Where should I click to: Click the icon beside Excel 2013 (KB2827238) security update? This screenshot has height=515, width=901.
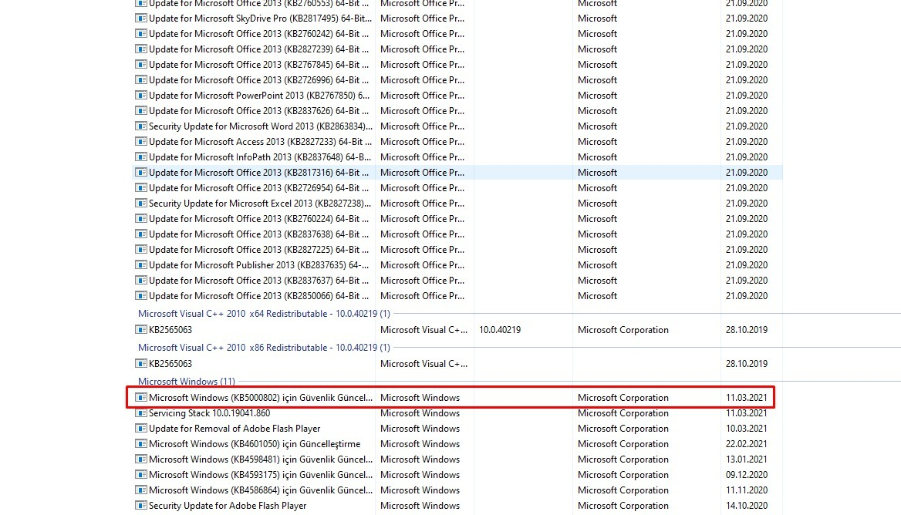coord(140,204)
